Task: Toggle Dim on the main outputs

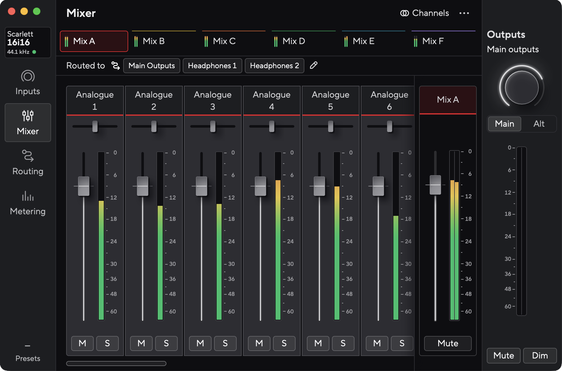Action: point(540,356)
